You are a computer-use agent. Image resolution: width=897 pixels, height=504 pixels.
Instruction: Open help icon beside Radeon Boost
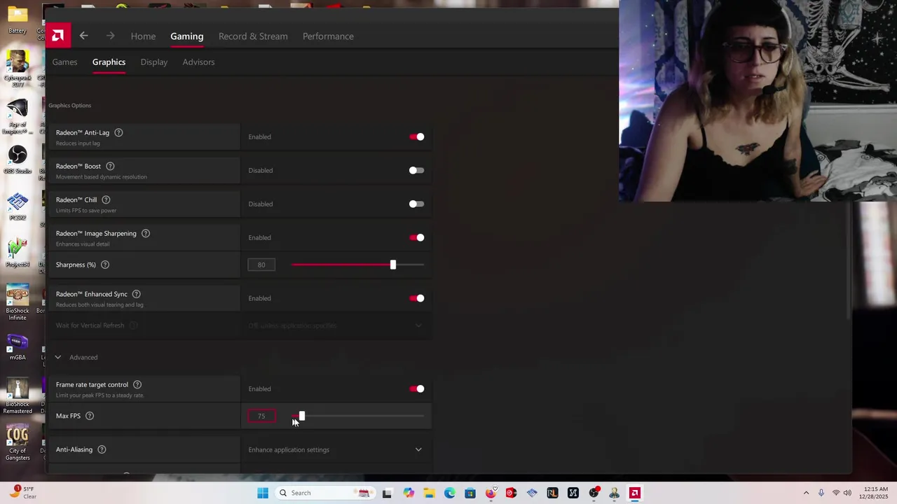[x=110, y=166]
